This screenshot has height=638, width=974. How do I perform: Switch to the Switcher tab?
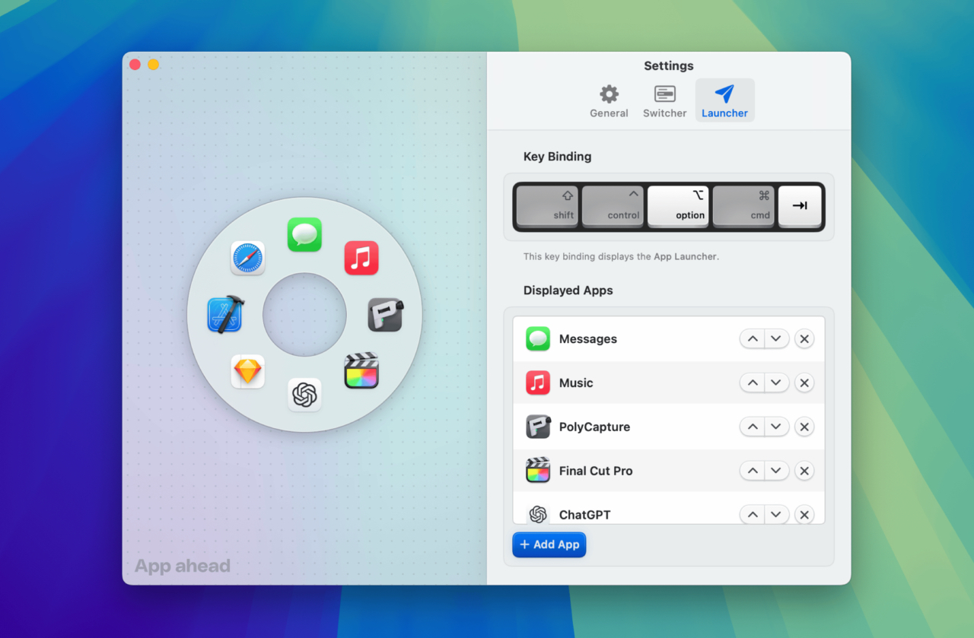664,101
